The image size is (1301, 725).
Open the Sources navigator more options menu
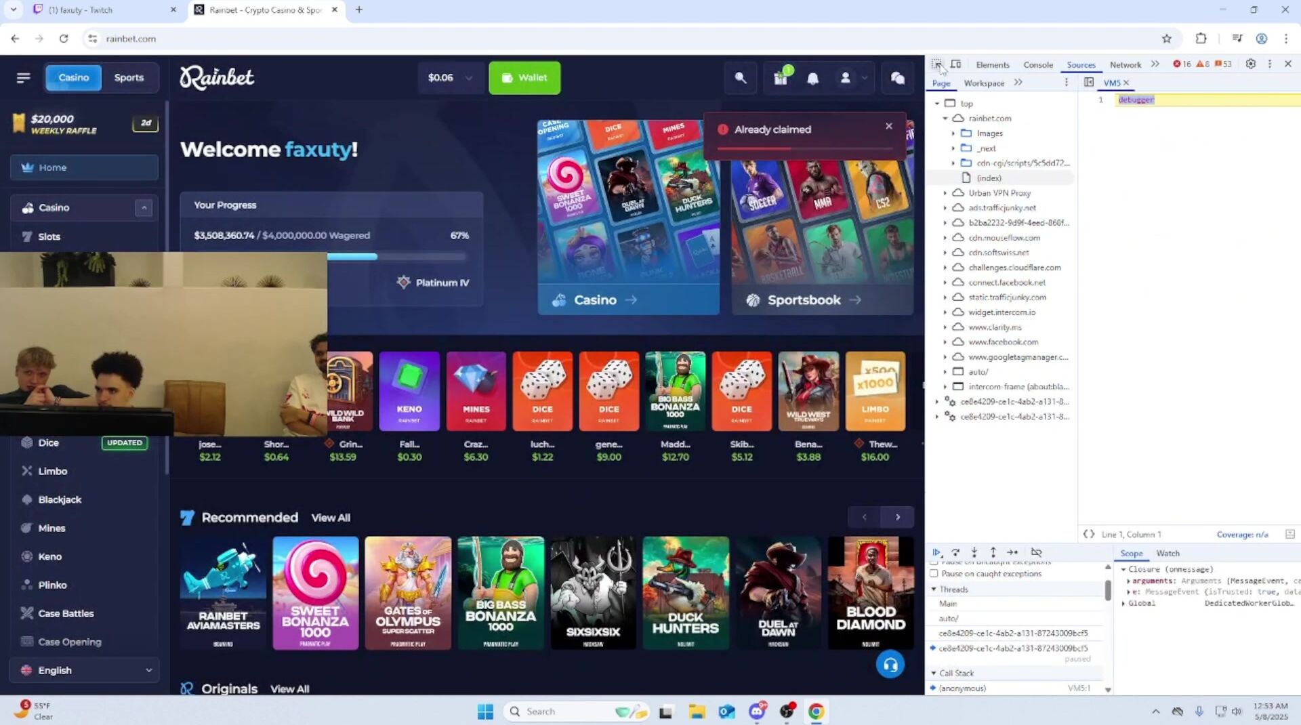tap(1066, 83)
